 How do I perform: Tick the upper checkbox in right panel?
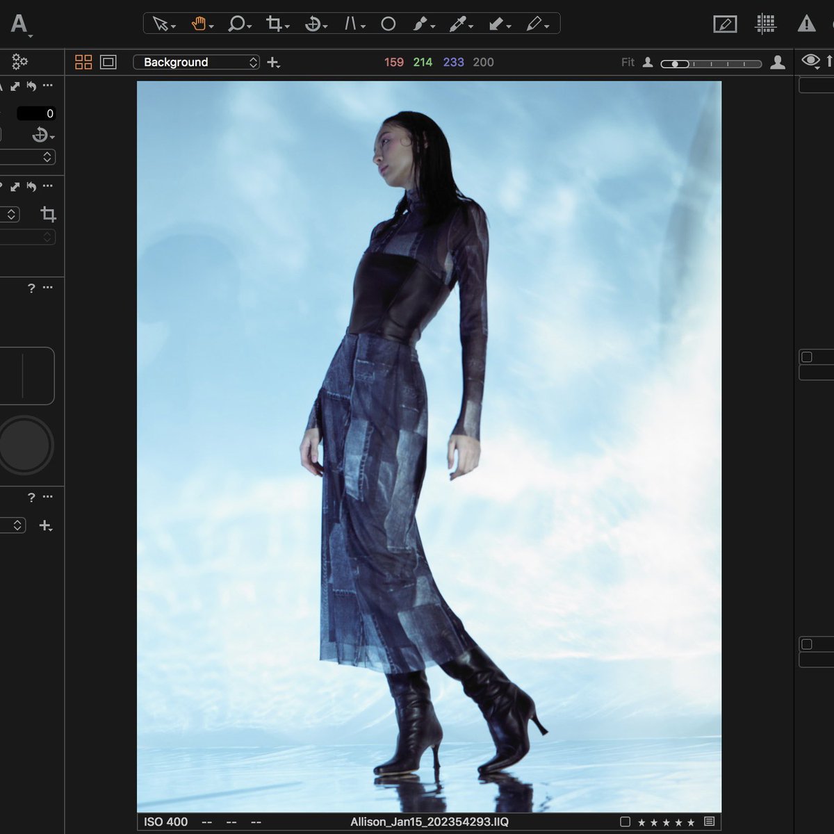click(807, 357)
